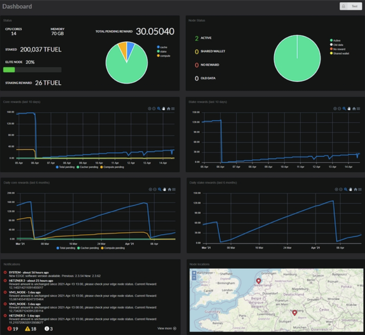
Task: Click zoom-out icon on Stake rewards chart
Action: (339, 108)
